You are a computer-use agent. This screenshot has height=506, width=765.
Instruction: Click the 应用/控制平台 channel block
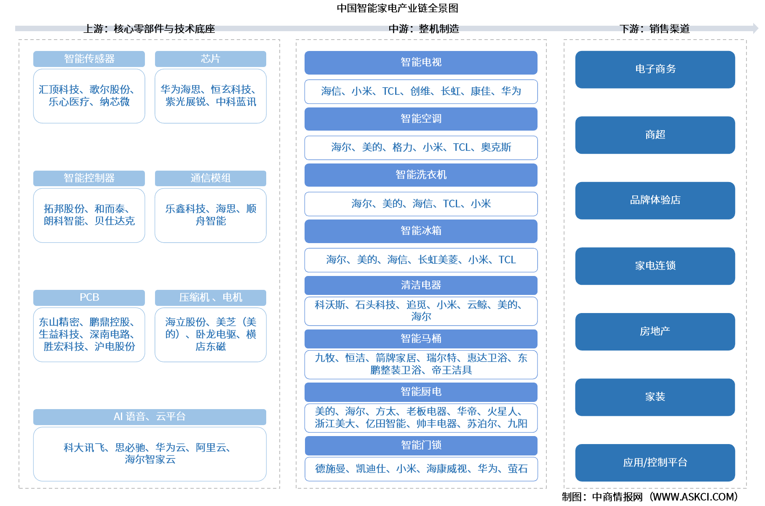655,463
